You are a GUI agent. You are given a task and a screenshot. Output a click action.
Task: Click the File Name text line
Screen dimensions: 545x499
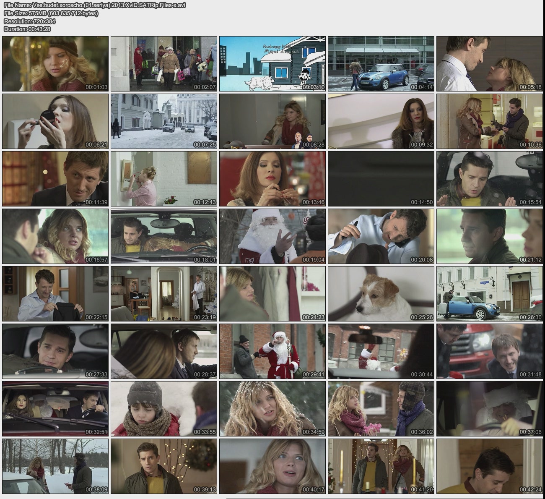click(94, 5)
